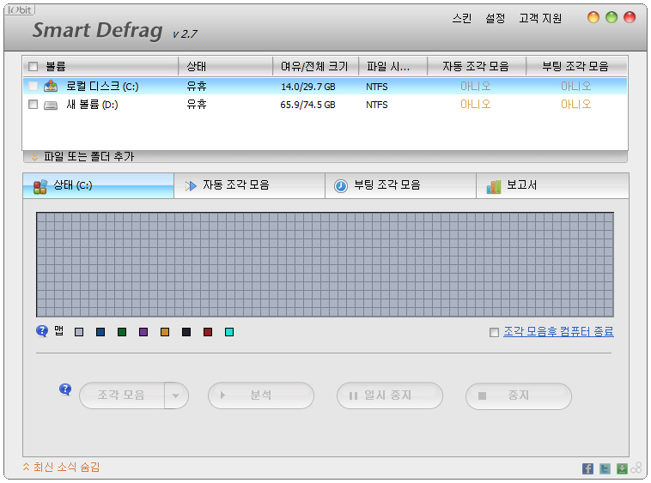Screen dimensions: 651x483
Task: Open the Facebook share icon
Action: pos(587,469)
